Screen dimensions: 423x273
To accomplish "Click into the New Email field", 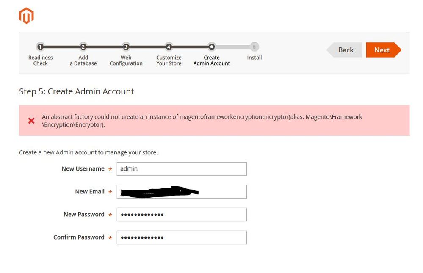I will pyautogui.click(x=181, y=192).
